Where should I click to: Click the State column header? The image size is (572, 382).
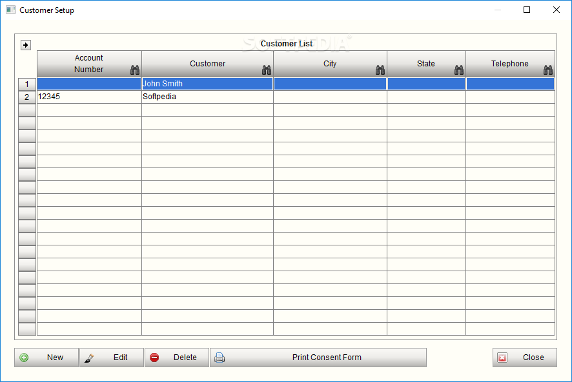pos(427,64)
